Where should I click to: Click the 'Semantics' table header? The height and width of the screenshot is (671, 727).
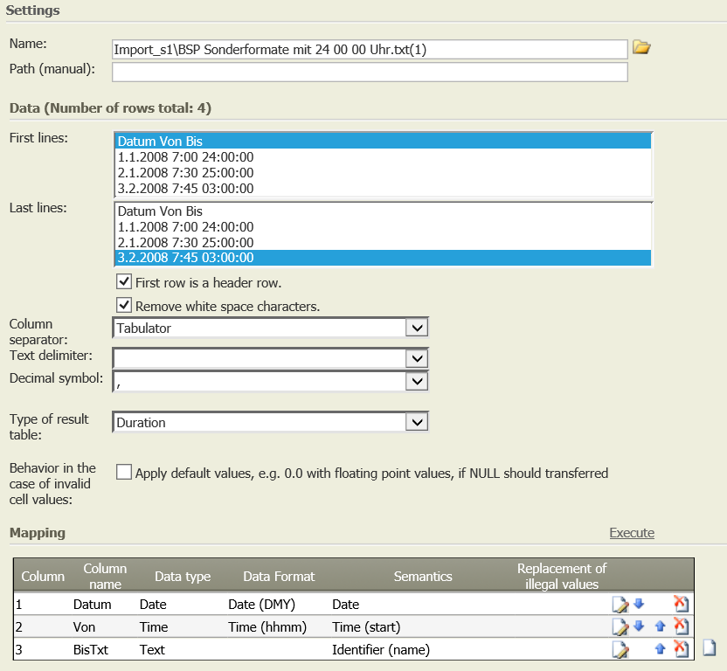click(x=423, y=577)
